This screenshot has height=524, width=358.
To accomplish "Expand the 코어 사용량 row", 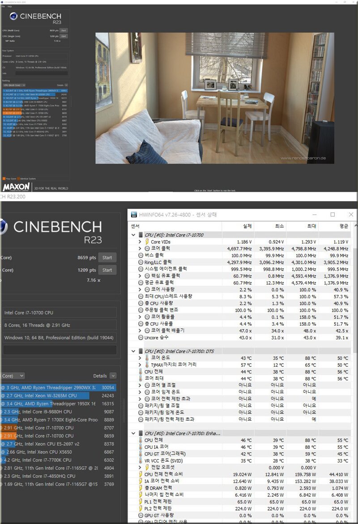I will pyautogui.click(x=140, y=289).
